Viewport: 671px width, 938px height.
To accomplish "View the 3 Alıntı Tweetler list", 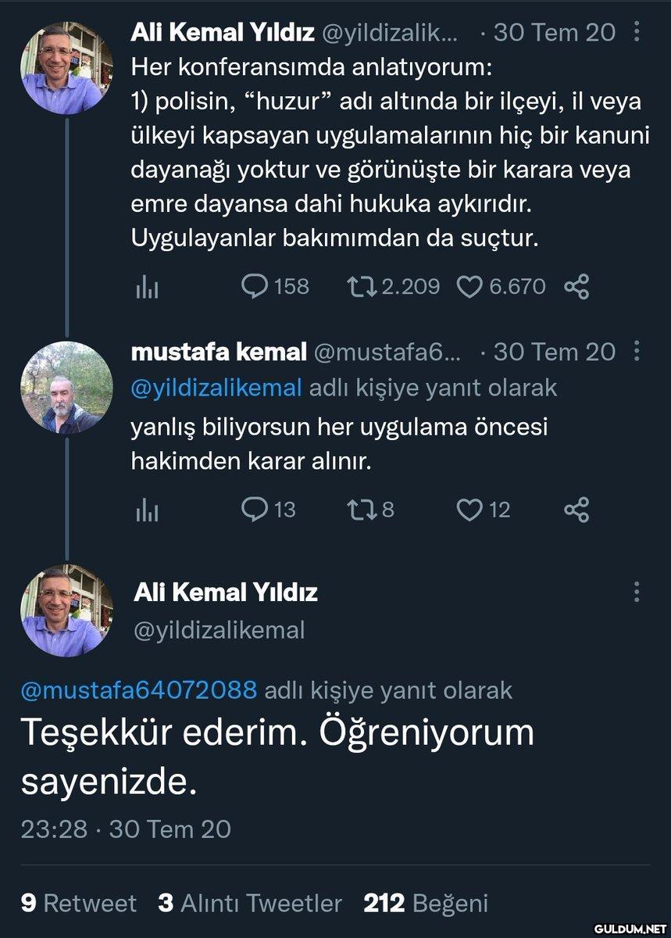I will point(250,904).
